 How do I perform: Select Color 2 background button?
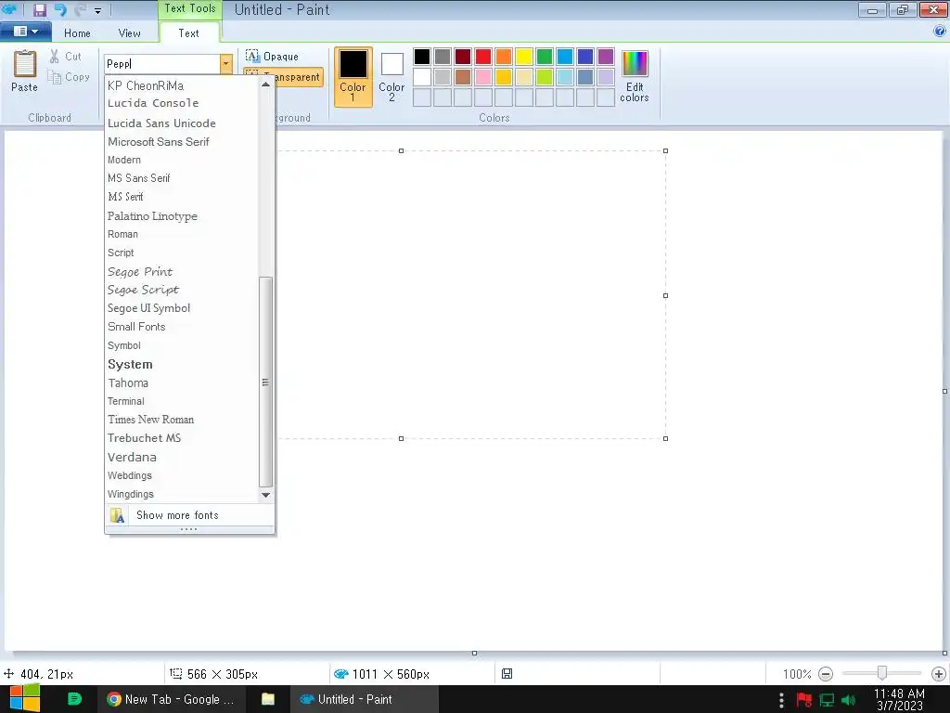[392, 76]
